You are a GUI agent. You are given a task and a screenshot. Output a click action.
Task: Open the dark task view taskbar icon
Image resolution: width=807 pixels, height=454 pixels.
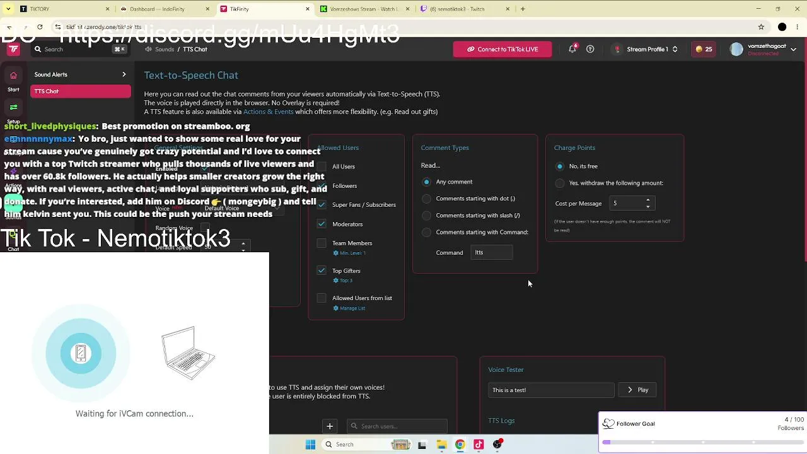tap(422, 445)
